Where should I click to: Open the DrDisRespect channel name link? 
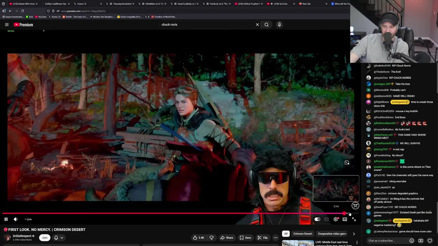point(22,236)
